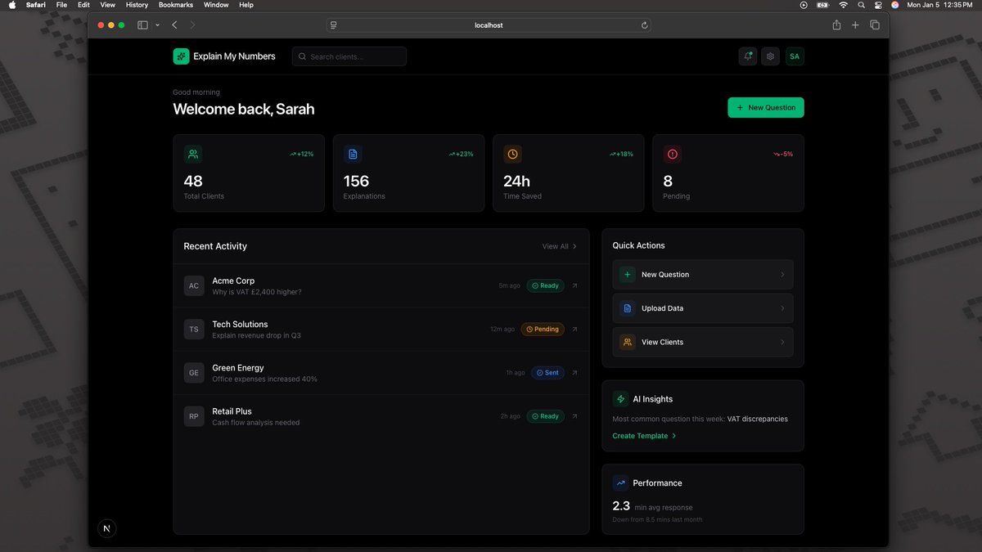Open the Window menu
The height and width of the screenshot is (552, 982).
(x=216, y=5)
